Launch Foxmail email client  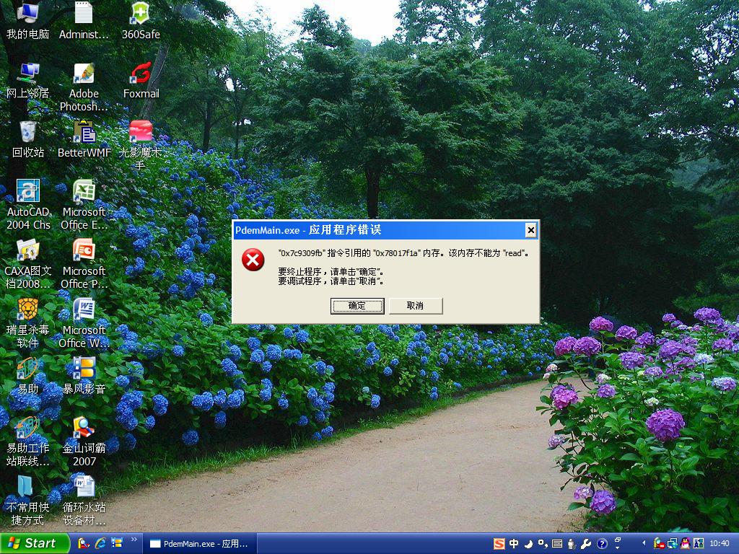click(x=140, y=76)
